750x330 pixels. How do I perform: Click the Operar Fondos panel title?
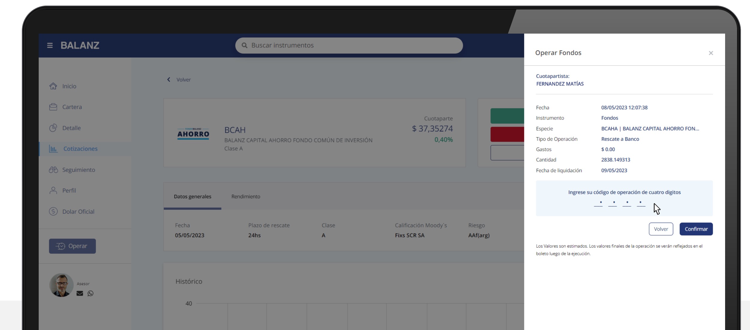[558, 53]
